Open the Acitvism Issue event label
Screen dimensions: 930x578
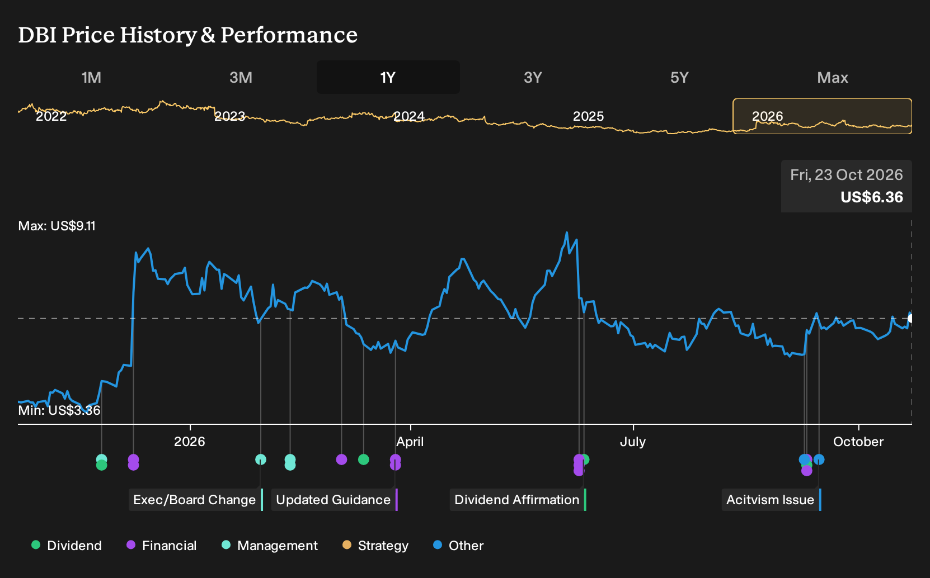[x=772, y=500]
